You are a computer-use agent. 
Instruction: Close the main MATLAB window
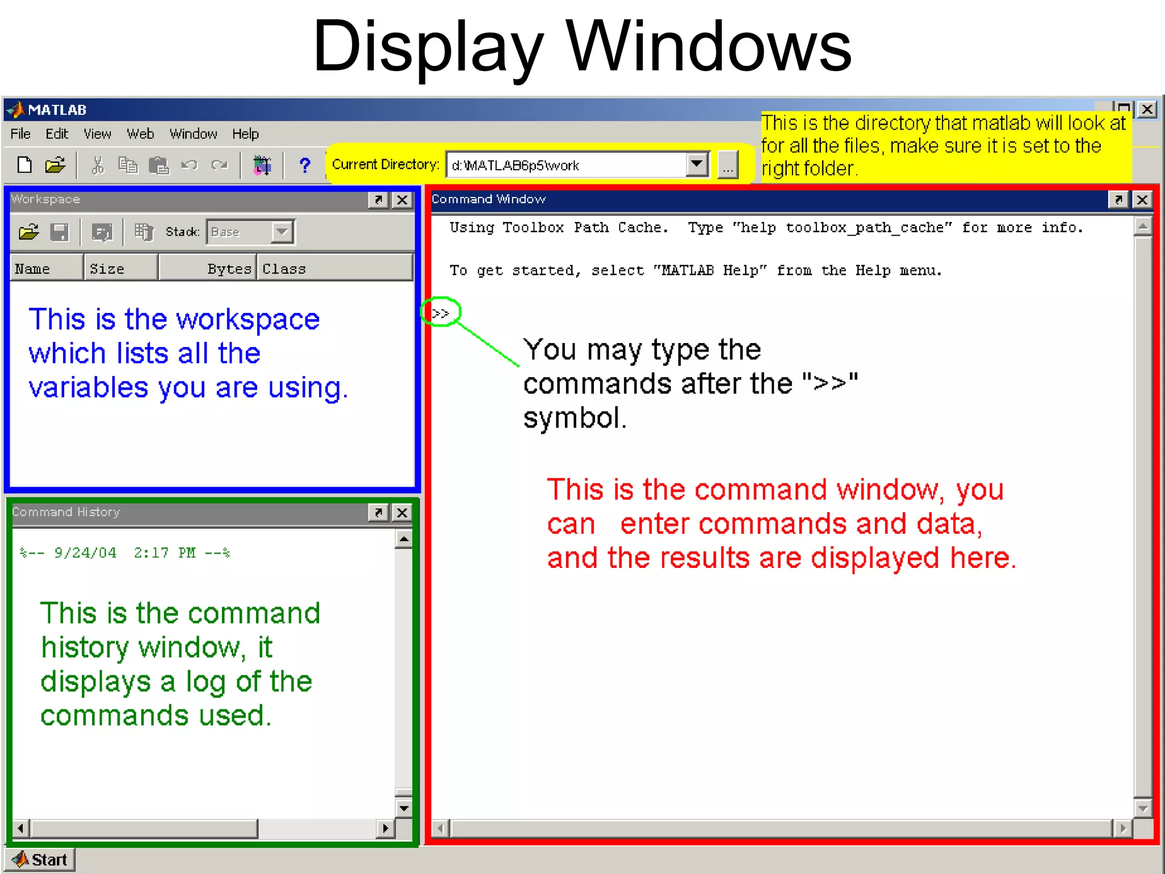click(x=1148, y=109)
